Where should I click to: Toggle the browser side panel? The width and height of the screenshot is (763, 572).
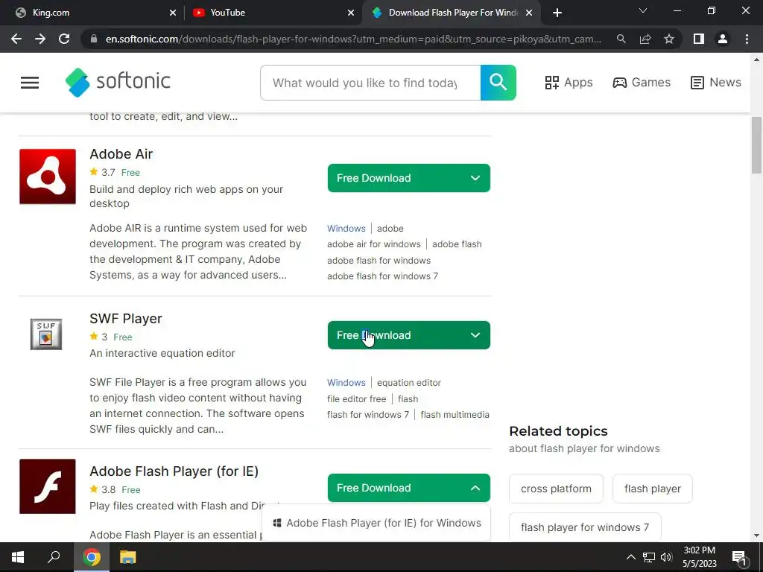(698, 39)
